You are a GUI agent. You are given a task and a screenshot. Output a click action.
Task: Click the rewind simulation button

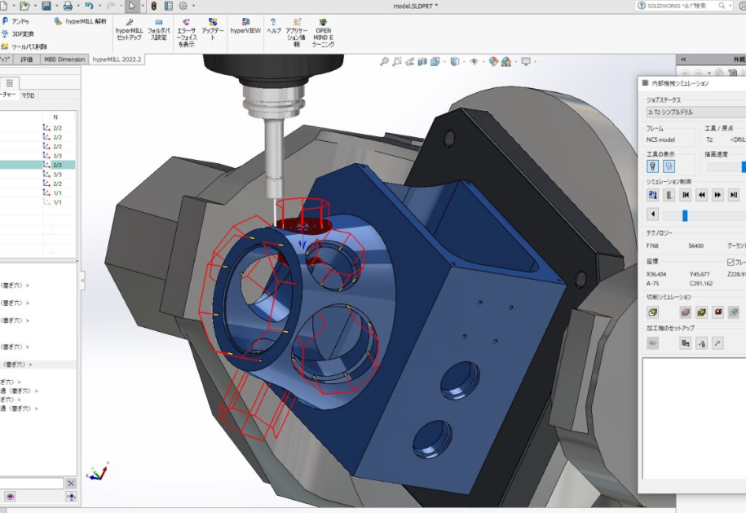(702, 195)
